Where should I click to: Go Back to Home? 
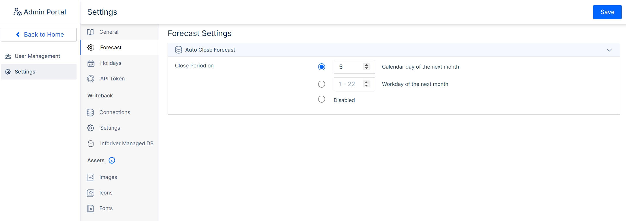[39, 35]
